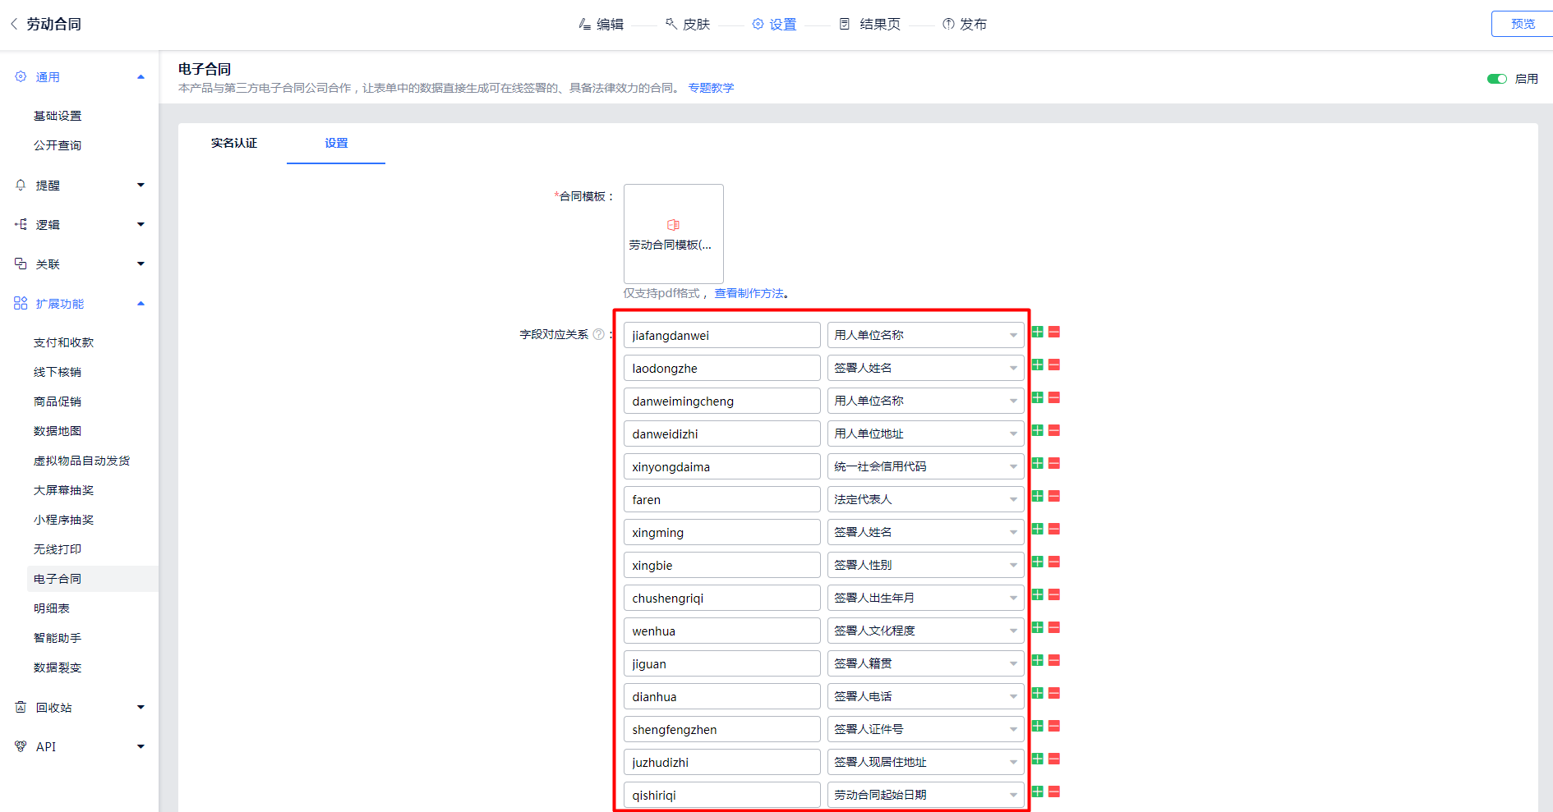This screenshot has width=1553, height=812.
Task: Add a row after the faren field mapping
Action: (1038, 497)
